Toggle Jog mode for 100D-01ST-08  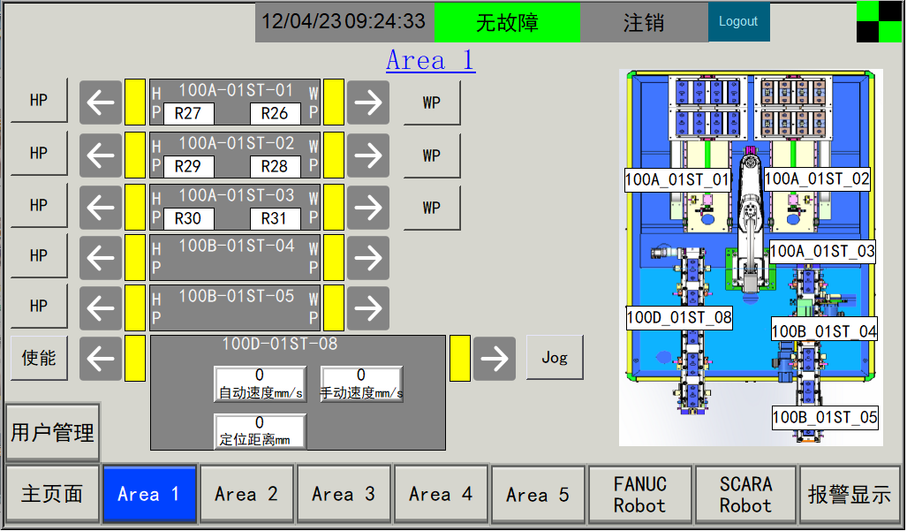click(x=555, y=358)
